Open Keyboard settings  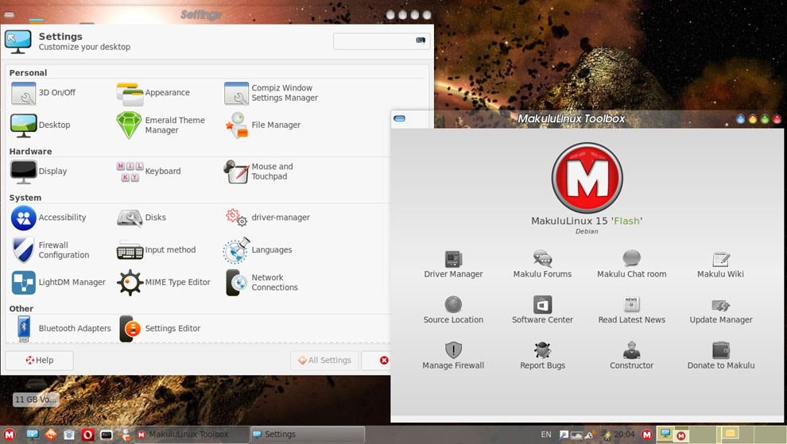coord(149,171)
